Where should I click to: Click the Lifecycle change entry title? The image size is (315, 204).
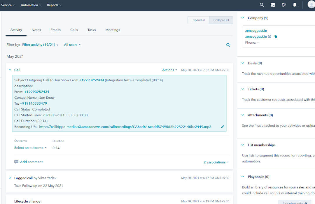point(27,201)
